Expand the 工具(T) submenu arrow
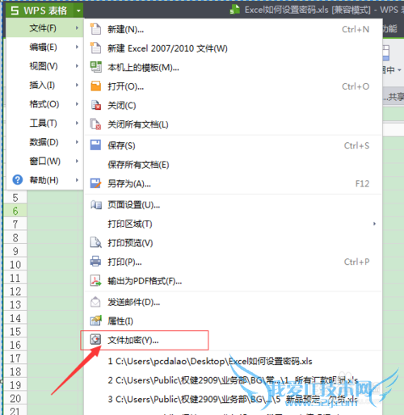404x415 pixels. click(77, 123)
